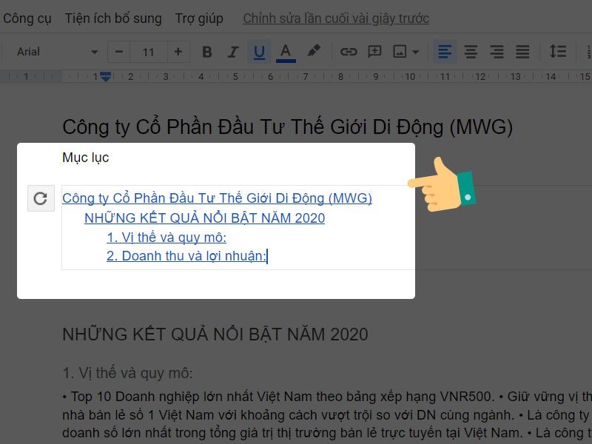This screenshot has height=444, width=592.
Task: Follow the '2. Doanh thu và lợi nhuận' link
Action: coord(186,256)
